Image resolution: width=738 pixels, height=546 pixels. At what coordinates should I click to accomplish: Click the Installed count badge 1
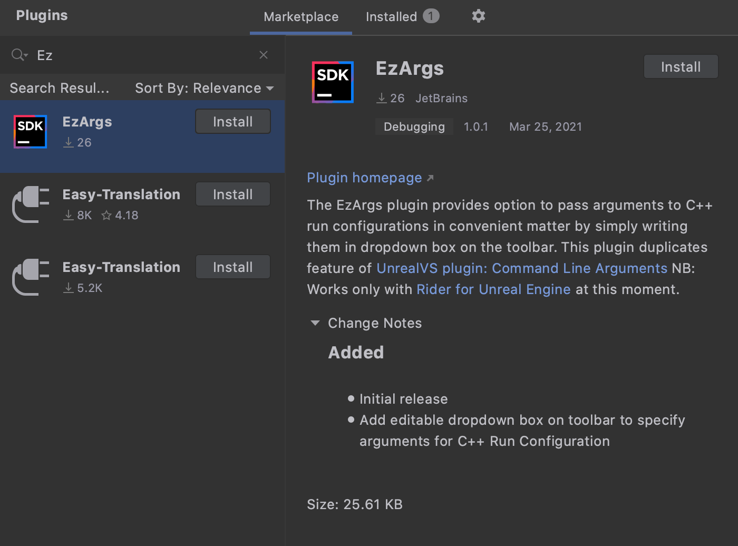click(431, 16)
